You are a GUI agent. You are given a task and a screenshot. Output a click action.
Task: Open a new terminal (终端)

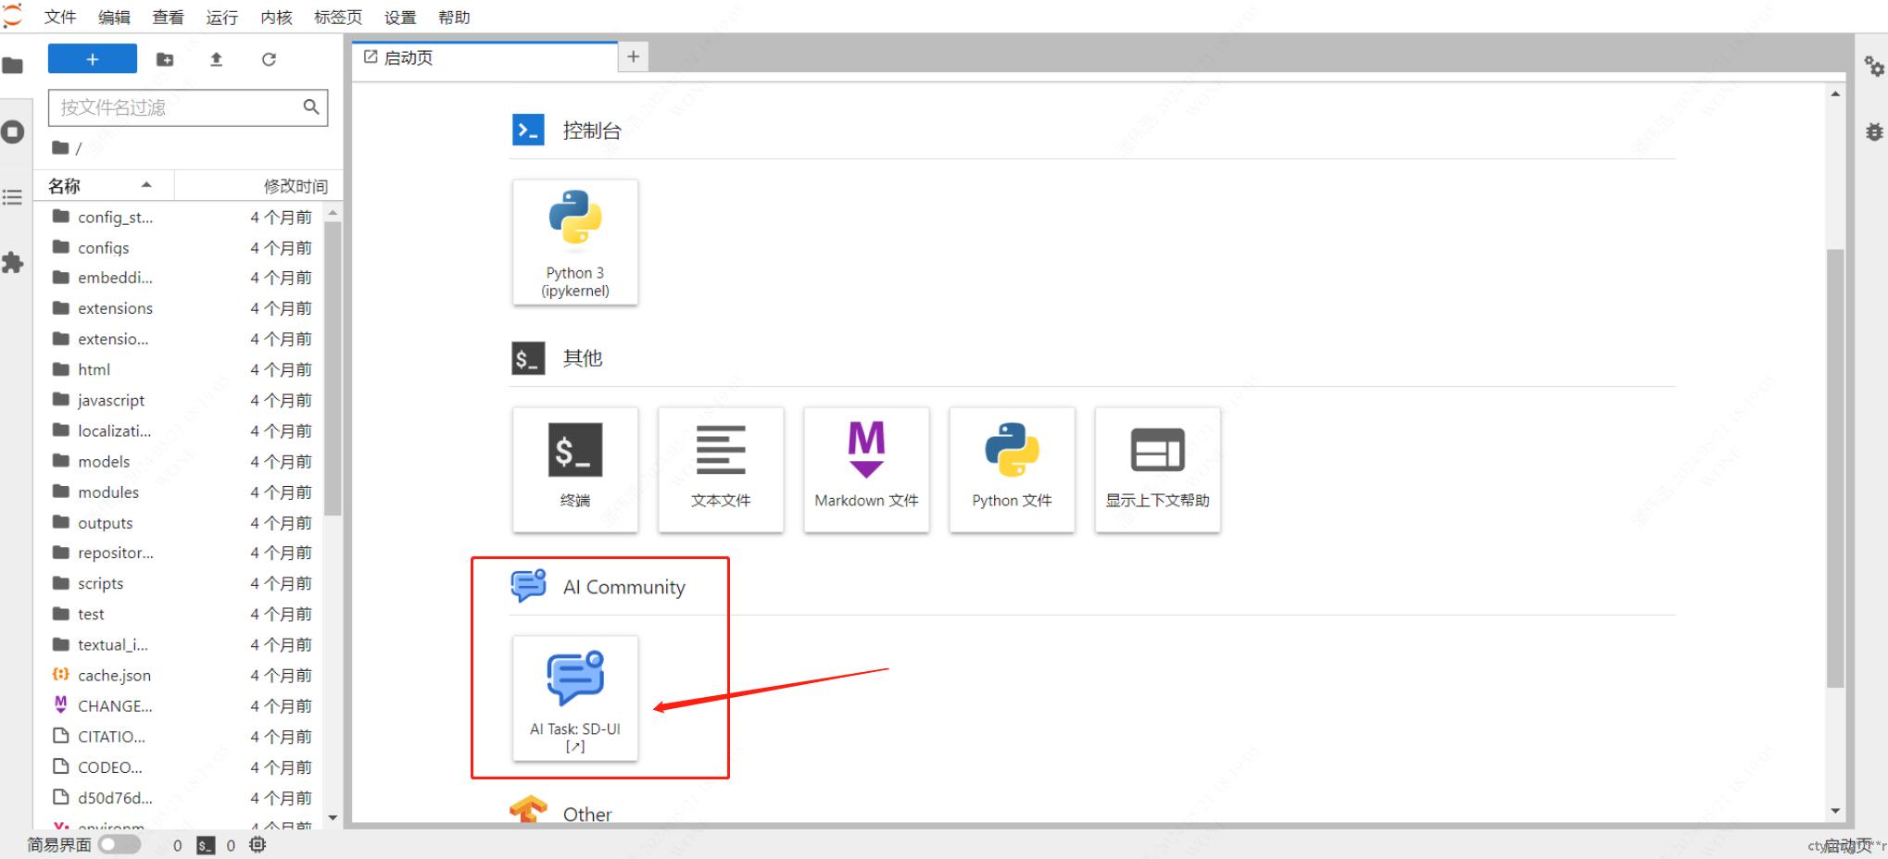(x=574, y=469)
